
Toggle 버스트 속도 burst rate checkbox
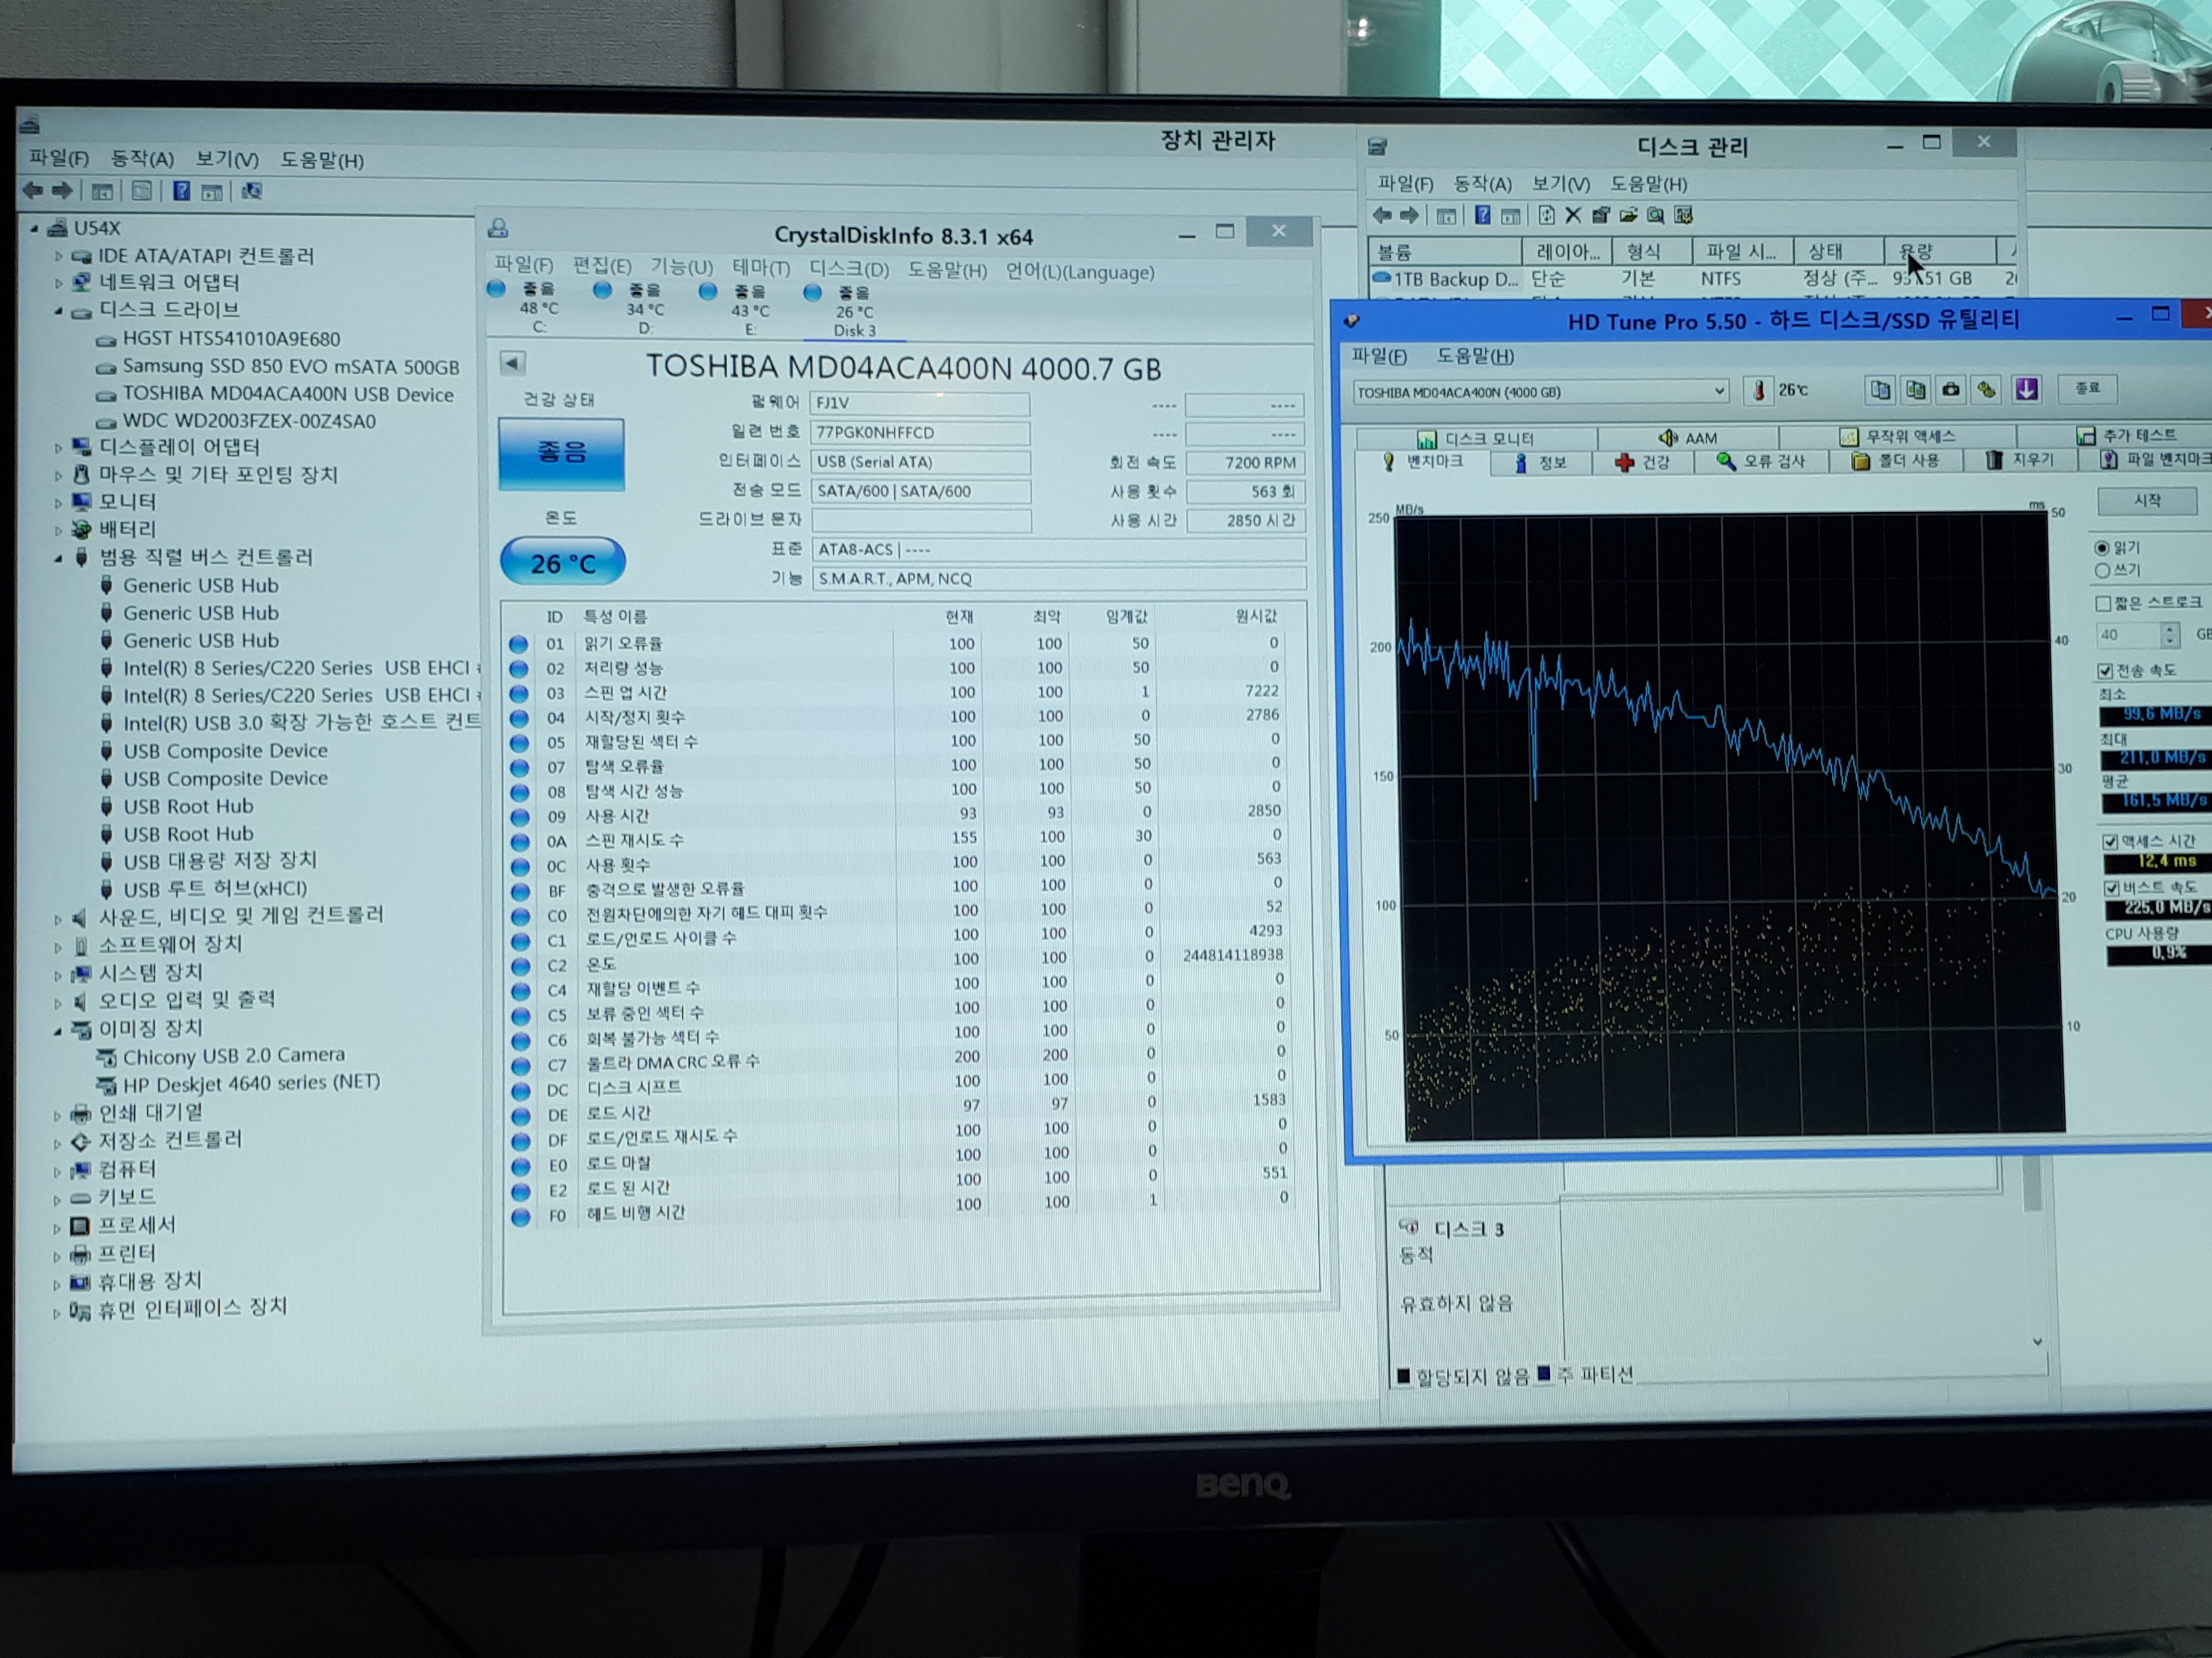tap(2112, 887)
